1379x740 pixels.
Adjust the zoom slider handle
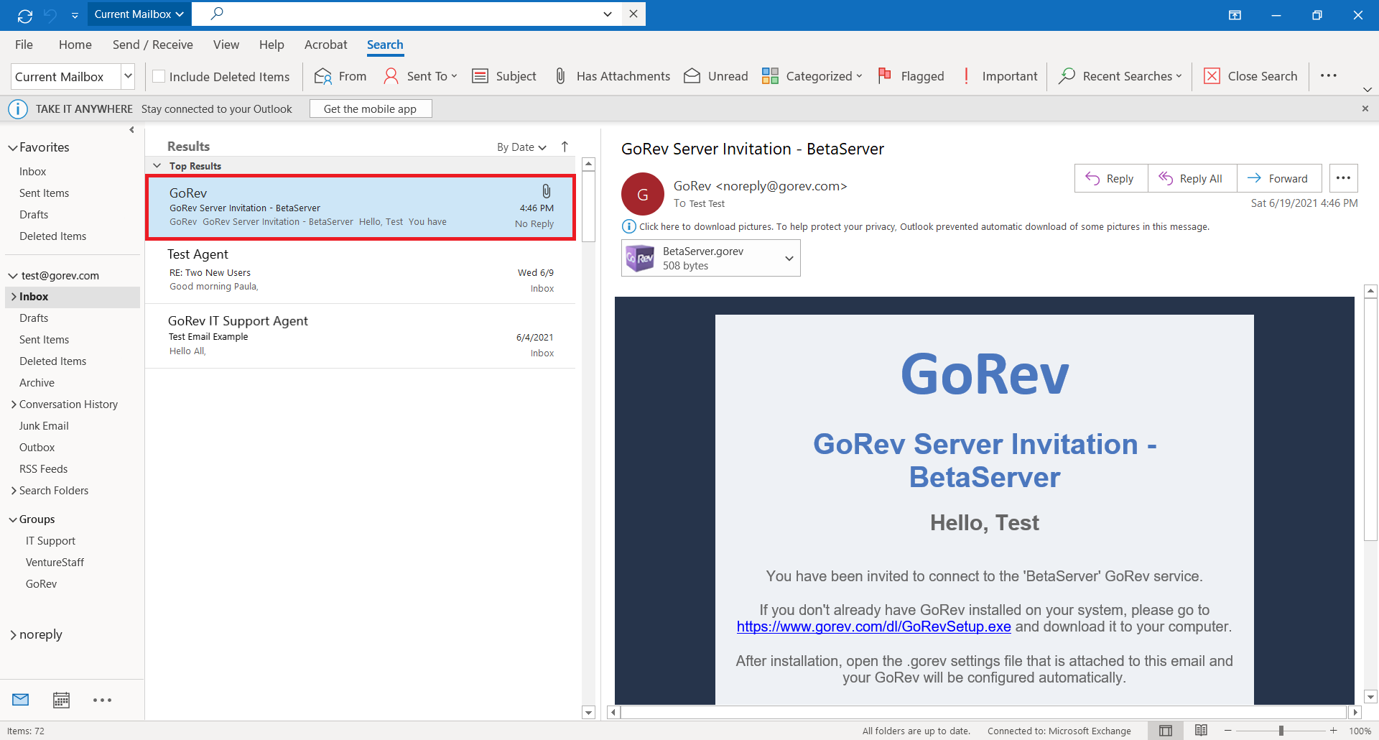[1281, 731]
